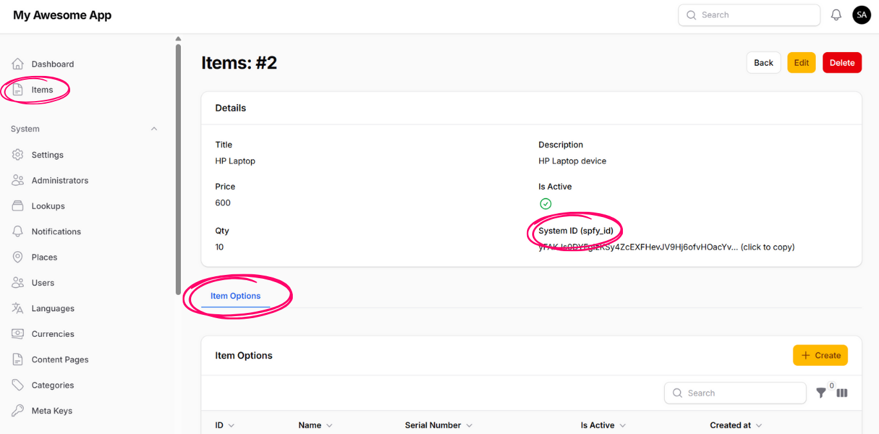Open the SA user avatar menu

coord(861,15)
